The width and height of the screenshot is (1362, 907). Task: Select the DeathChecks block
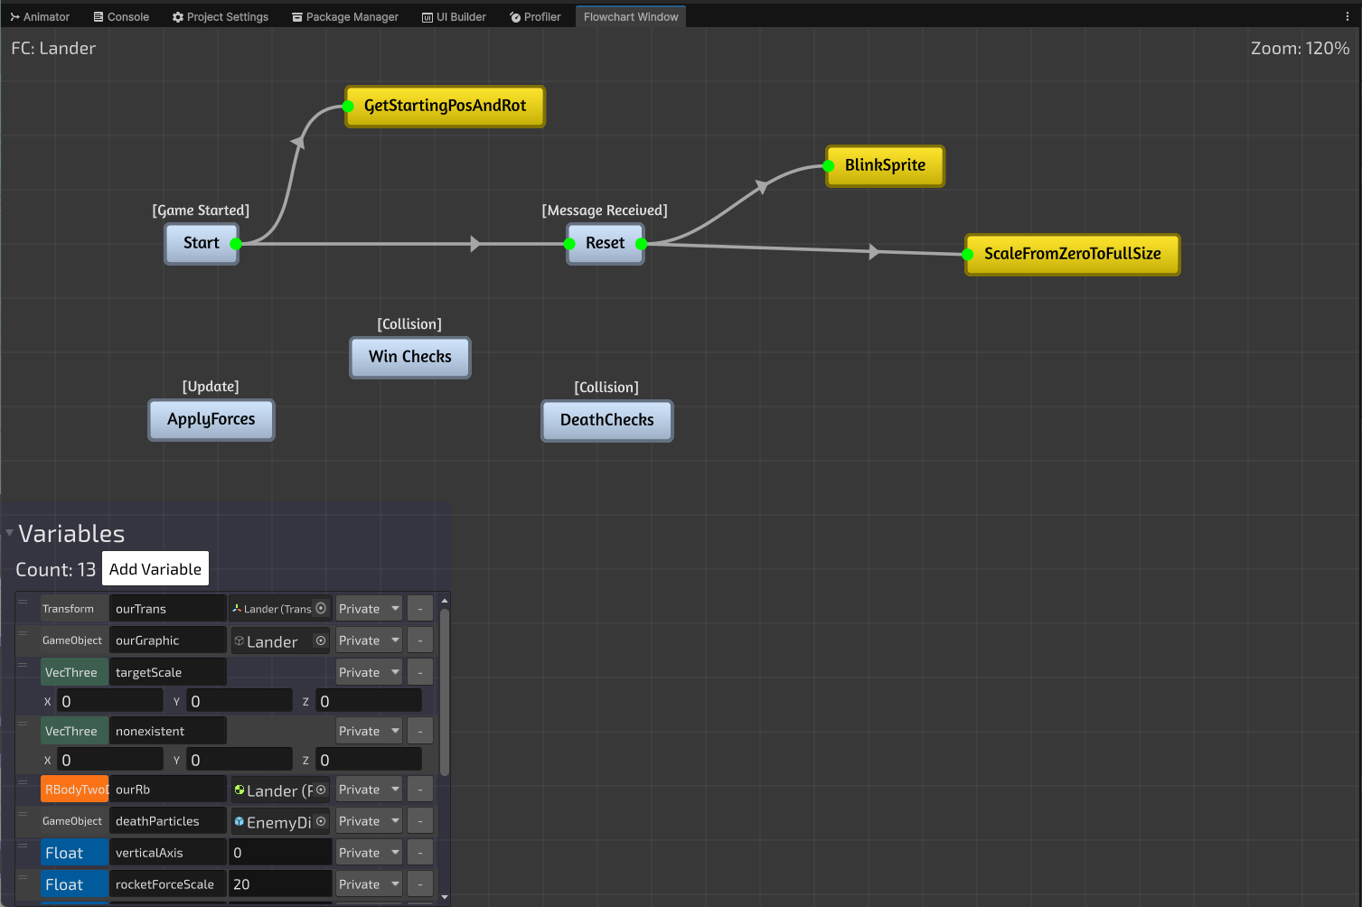click(607, 420)
